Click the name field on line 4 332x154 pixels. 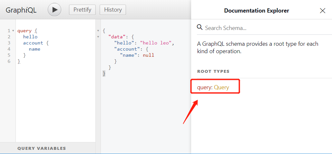click(34, 49)
